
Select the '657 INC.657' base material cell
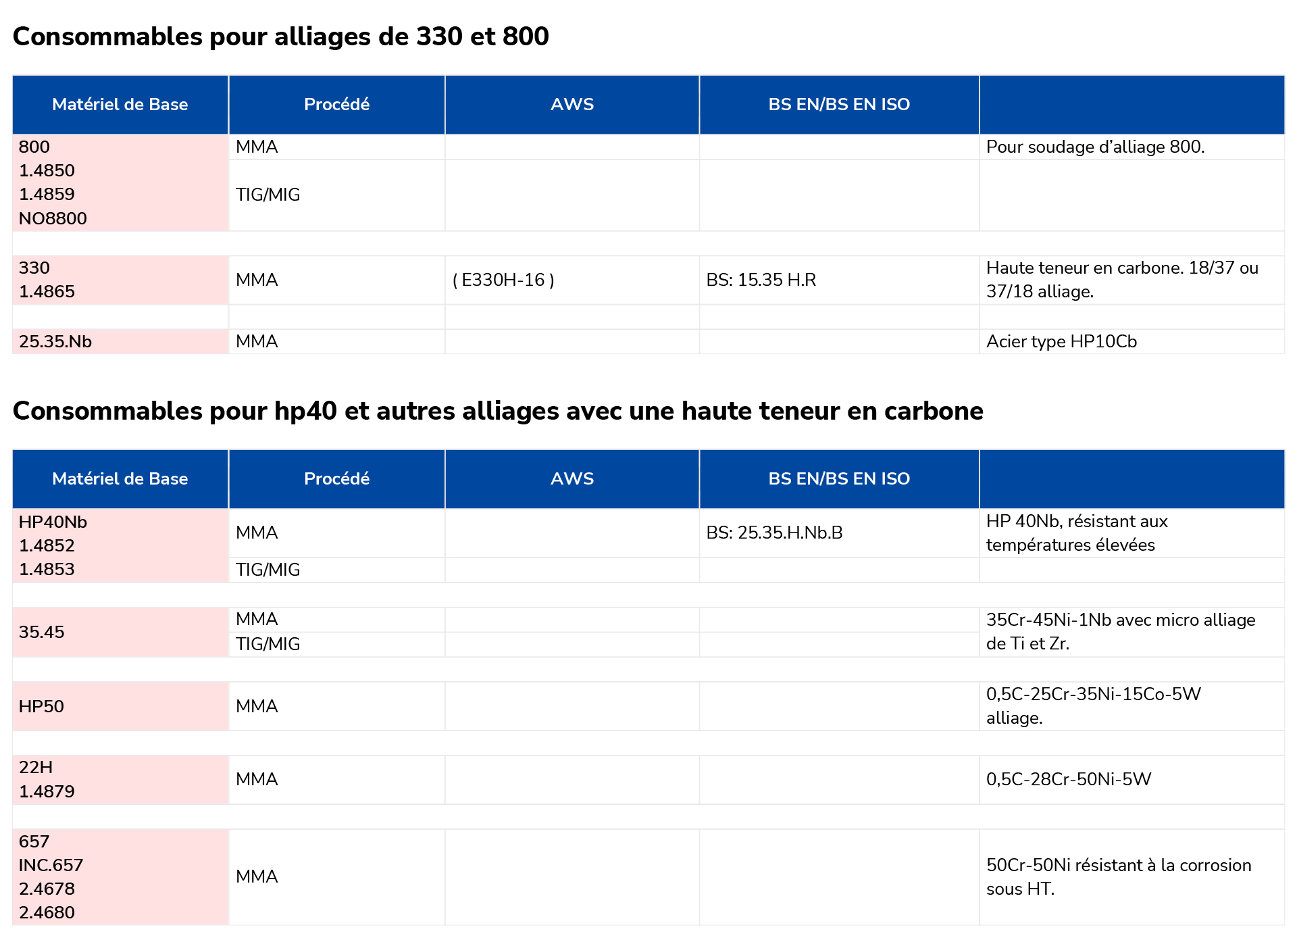(120, 877)
